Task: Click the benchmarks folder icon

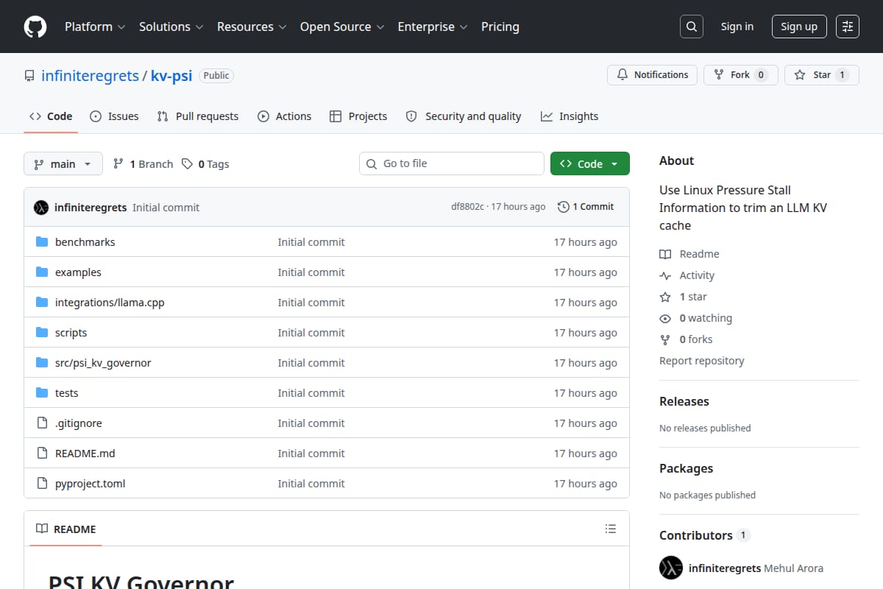Action: 42,242
